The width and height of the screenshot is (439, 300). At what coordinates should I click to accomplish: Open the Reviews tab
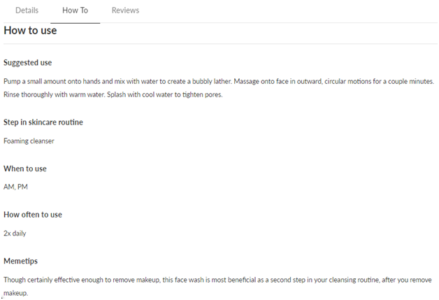125,10
